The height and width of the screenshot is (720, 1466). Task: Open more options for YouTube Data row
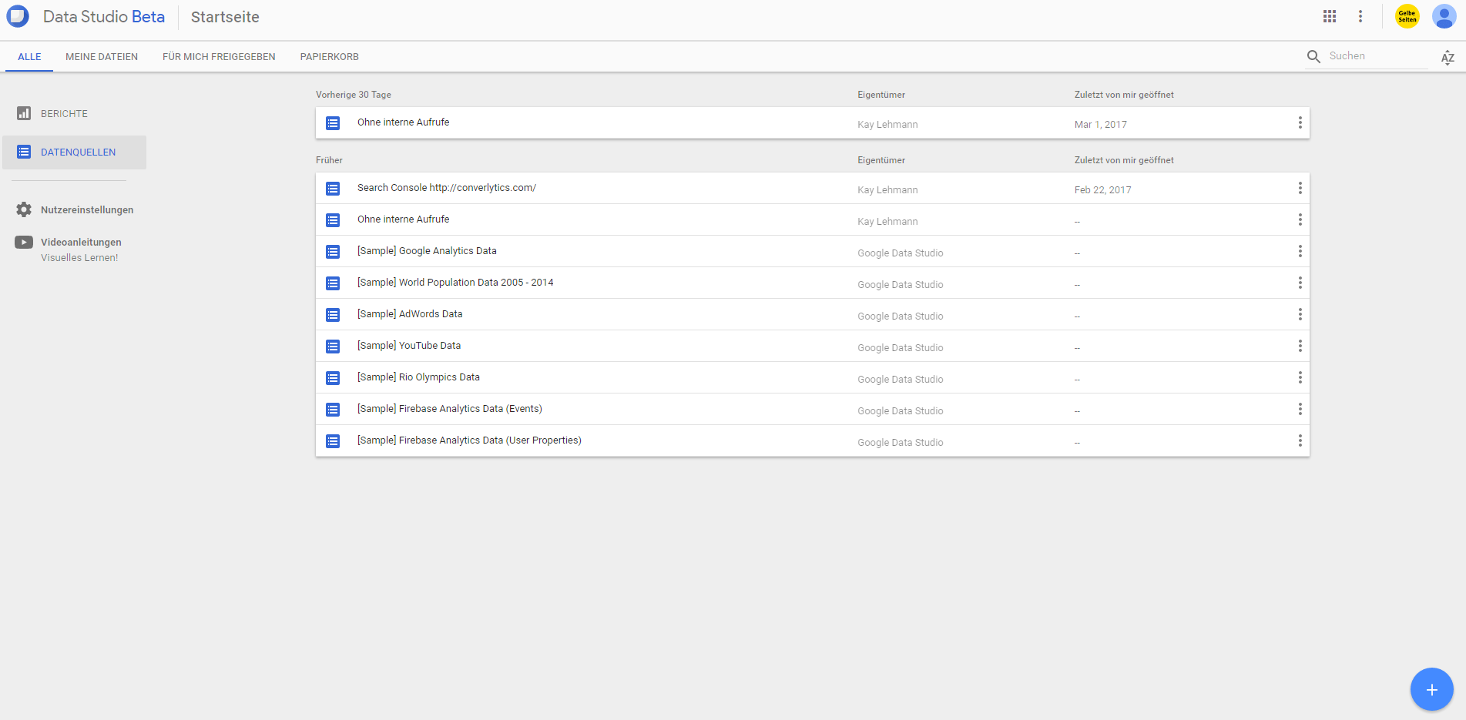coord(1300,346)
